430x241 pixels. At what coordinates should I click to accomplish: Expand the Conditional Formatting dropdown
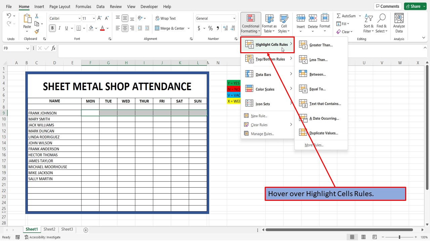pos(251,23)
